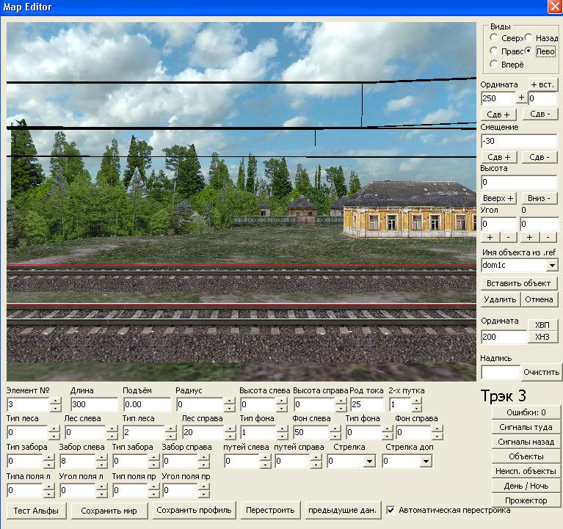Select the "Сверх" view radio button

pyautogui.click(x=494, y=38)
